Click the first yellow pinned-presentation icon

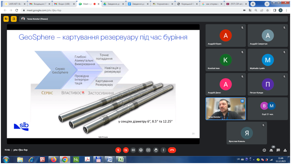coord(6,19)
